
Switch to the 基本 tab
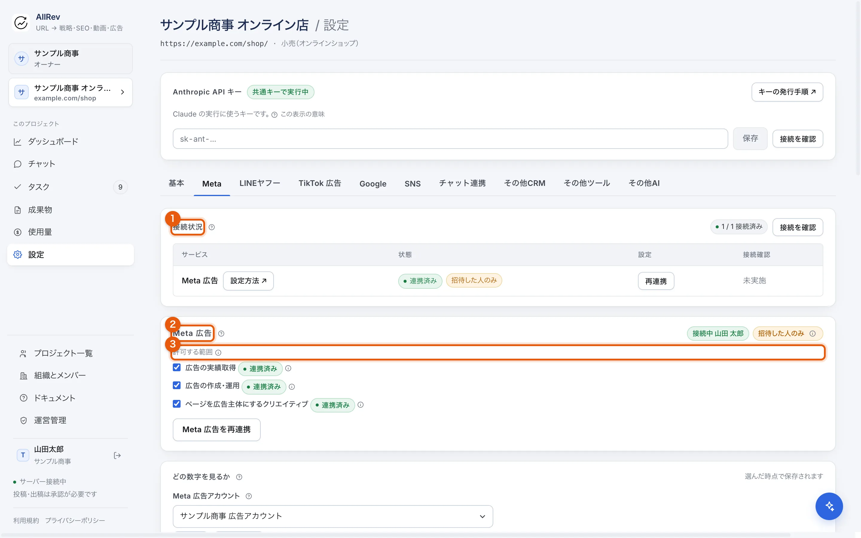point(176,183)
